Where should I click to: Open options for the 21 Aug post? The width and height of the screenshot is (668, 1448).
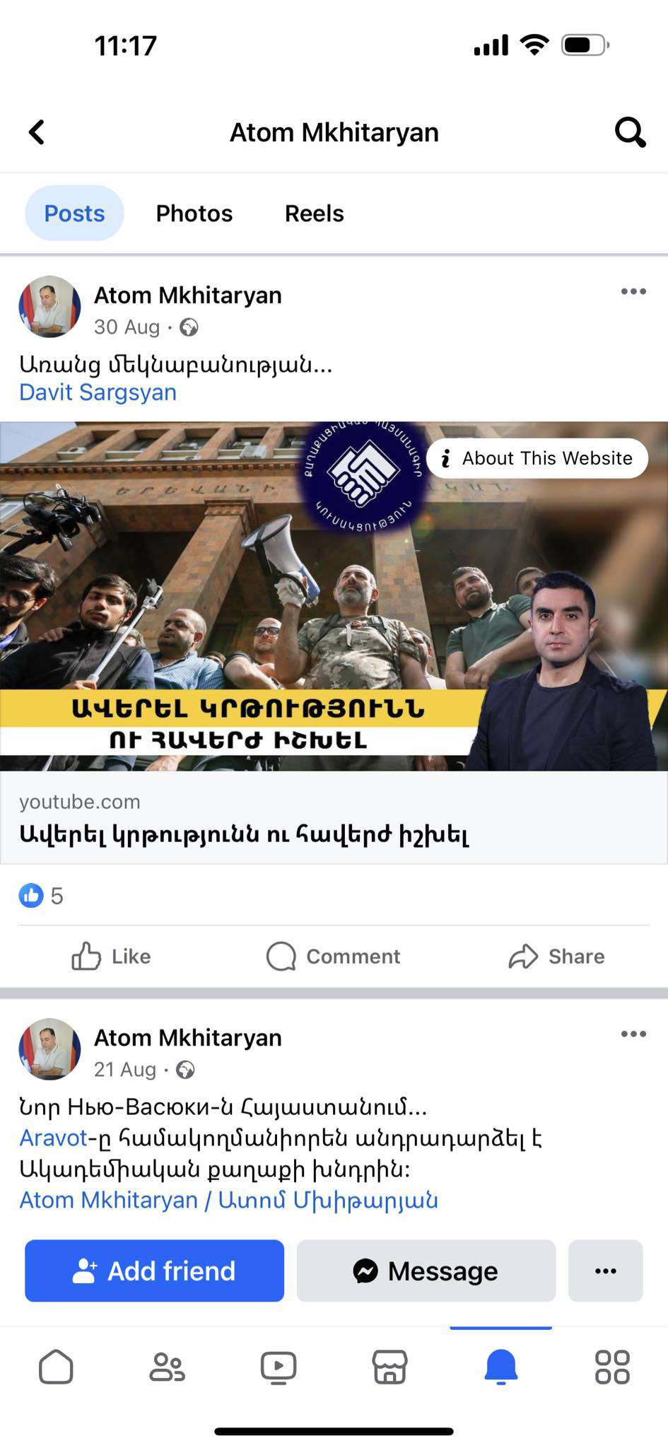[x=633, y=1034]
